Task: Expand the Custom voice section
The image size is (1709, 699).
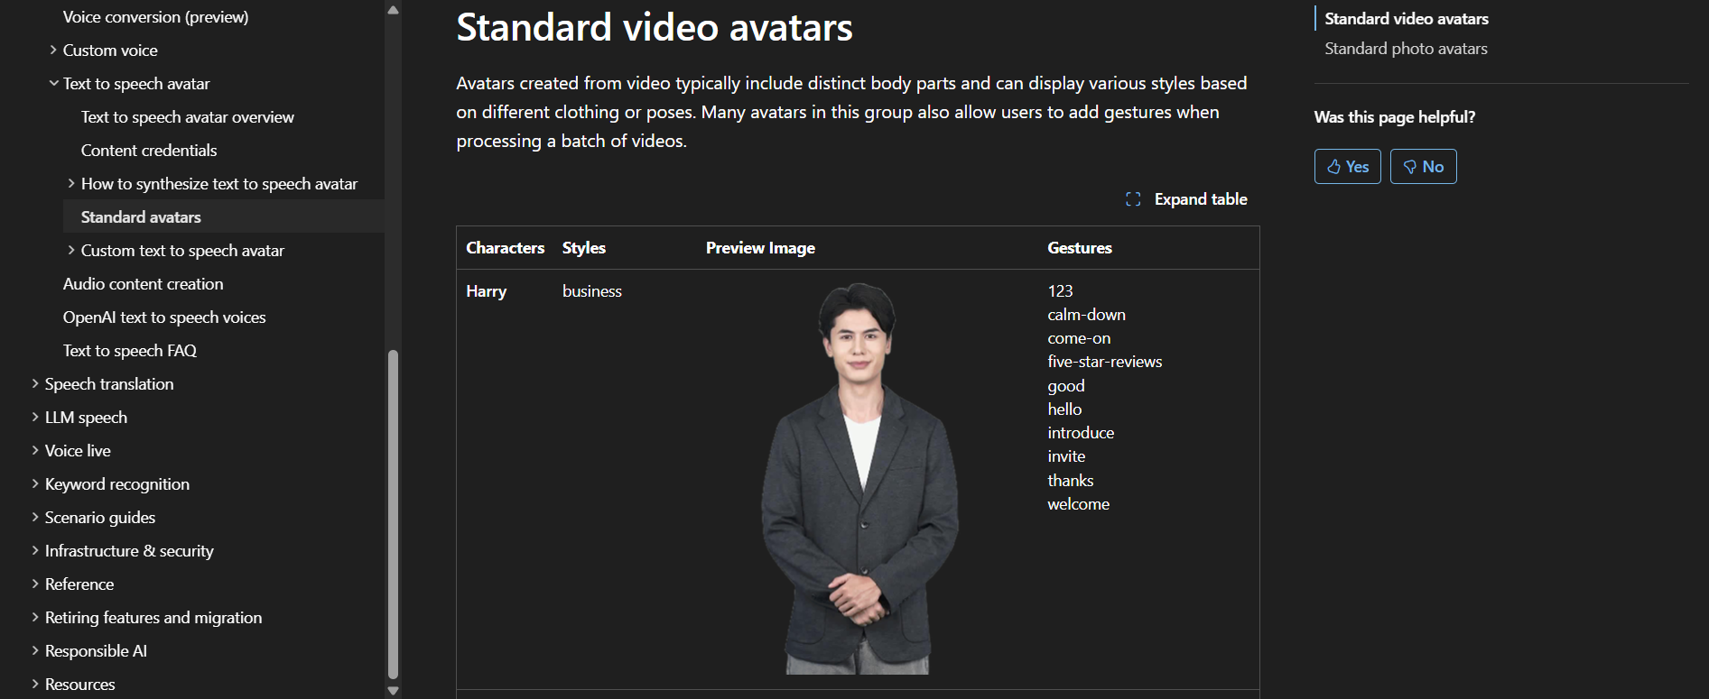Action: 53,51
